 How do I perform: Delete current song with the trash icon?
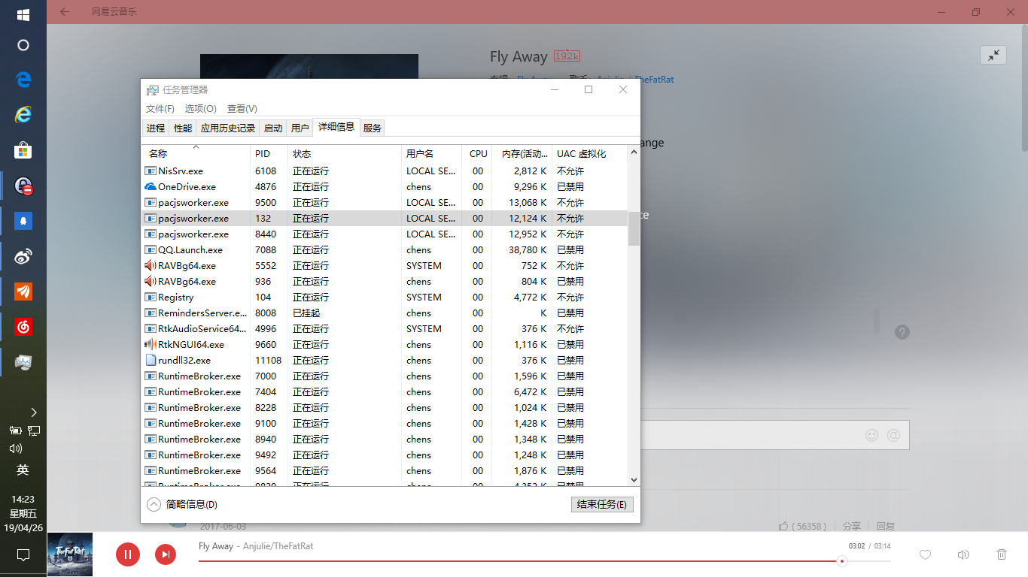1000,554
